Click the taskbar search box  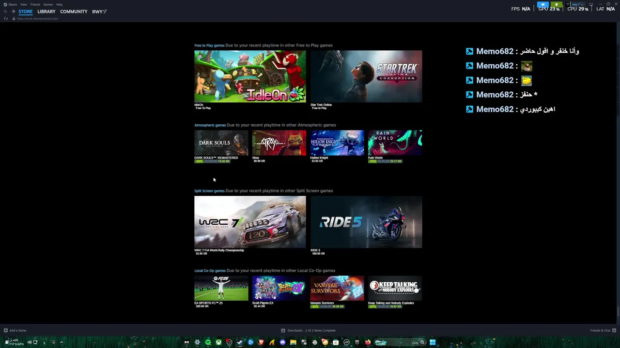pyautogui.click(x=401, y=342)
